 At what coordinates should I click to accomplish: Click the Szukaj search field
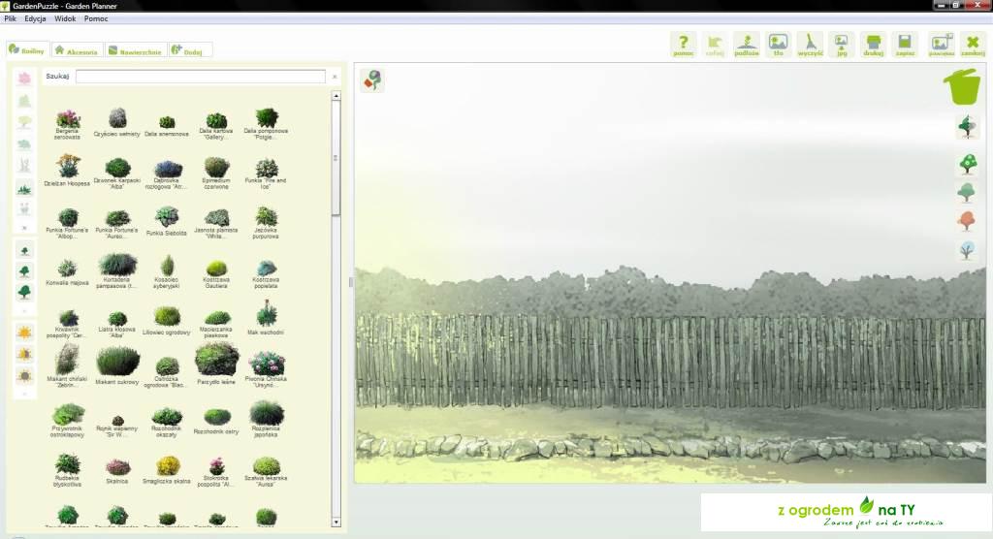[201, 77]
